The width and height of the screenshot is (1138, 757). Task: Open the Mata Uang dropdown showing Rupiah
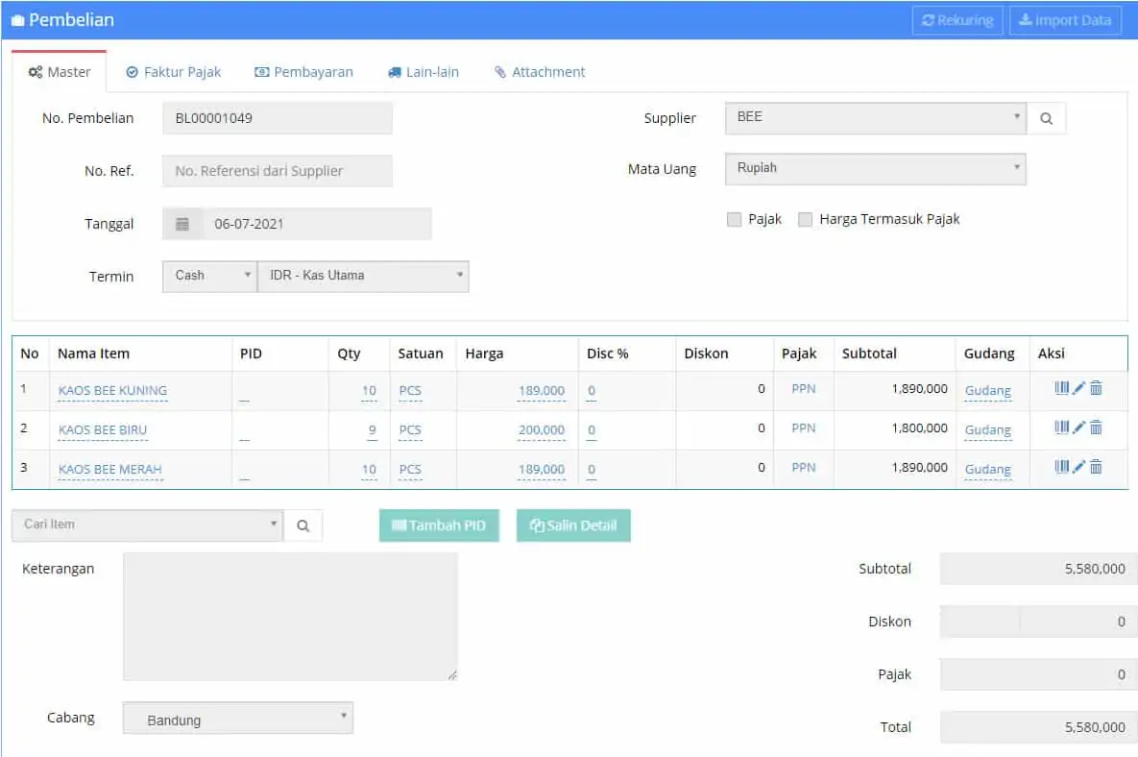(x=875, y=168)
